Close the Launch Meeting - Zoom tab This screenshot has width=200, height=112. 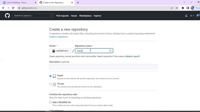(35, 2)
